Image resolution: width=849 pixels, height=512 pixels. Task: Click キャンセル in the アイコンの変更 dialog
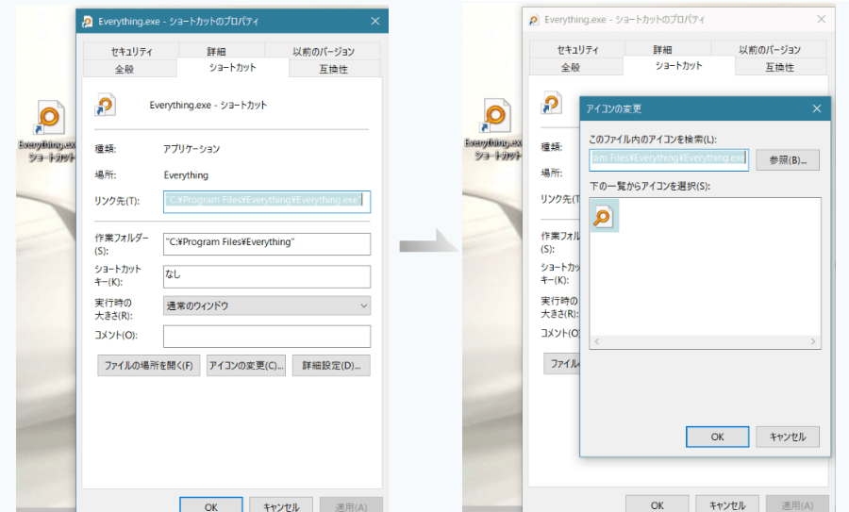pyautogui.click(x=788, y=437)
